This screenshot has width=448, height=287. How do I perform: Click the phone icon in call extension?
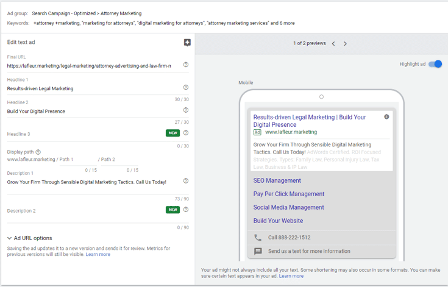point(258,238)
